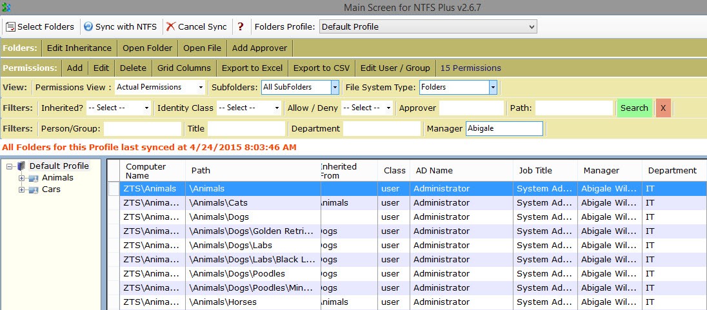Select the \Animals\Dogs\Poodles row path
Image resolution: width=707 pixels, height=310 pixels.
(237, 274)
